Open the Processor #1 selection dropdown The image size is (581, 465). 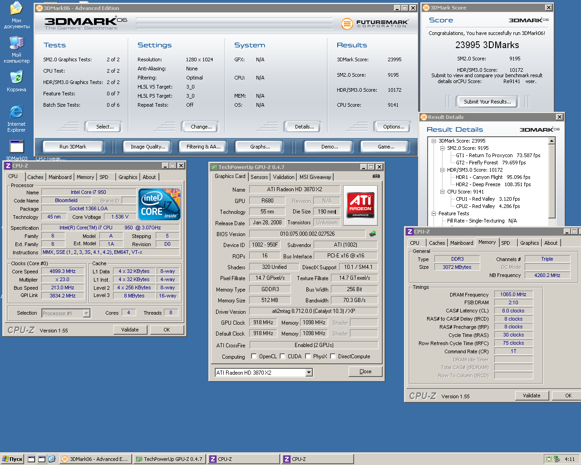tap(86, 313)
